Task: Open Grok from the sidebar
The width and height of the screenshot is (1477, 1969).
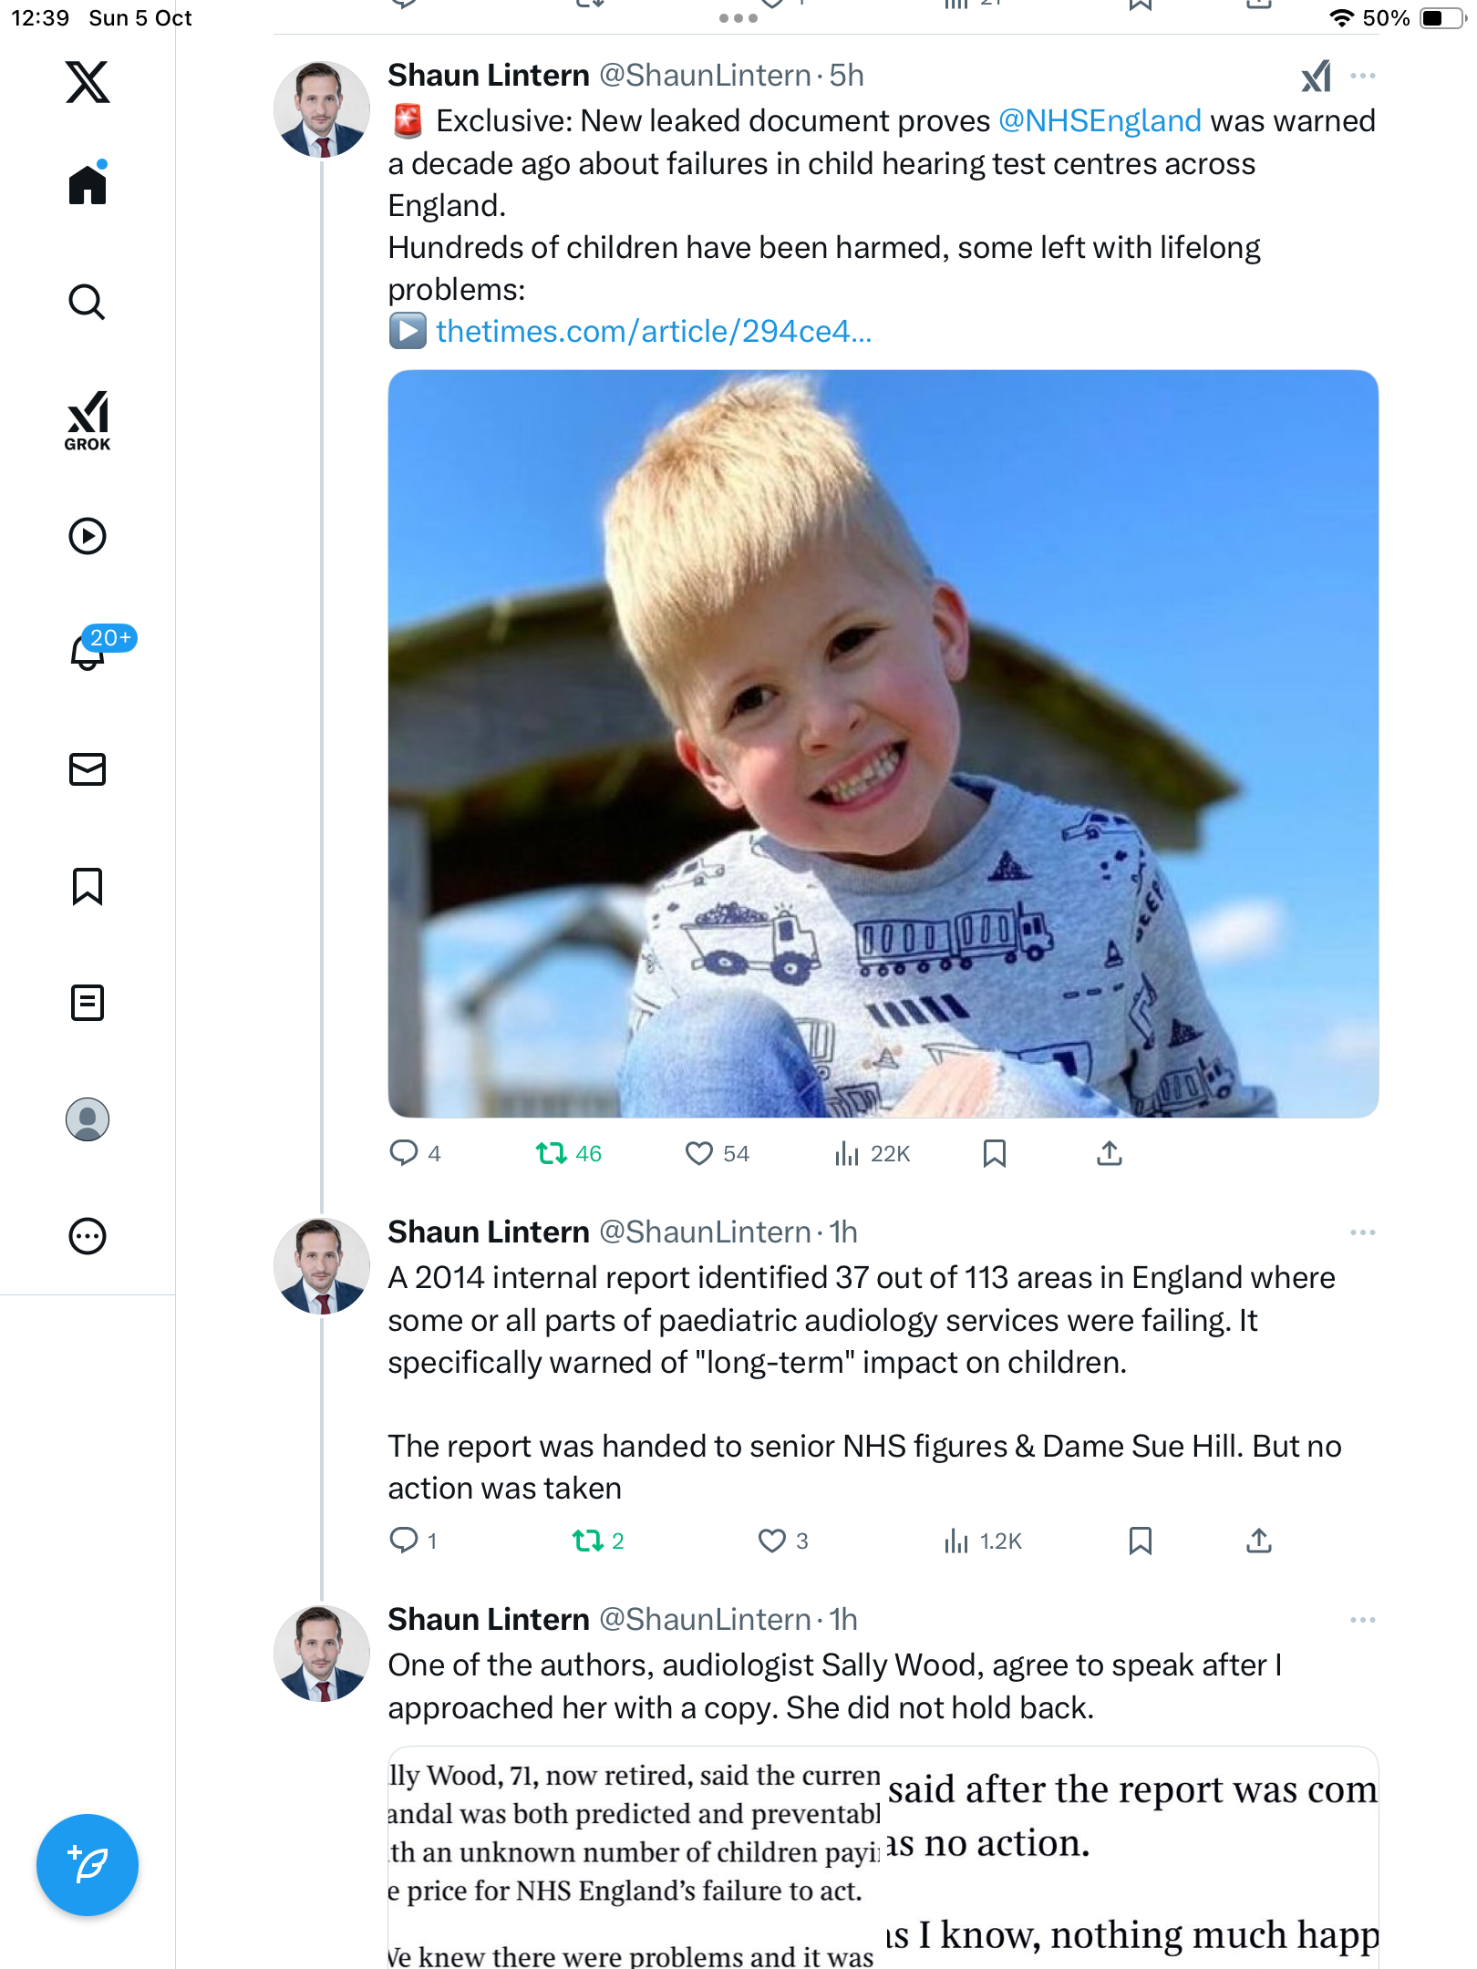Action: tap(88, 421)
